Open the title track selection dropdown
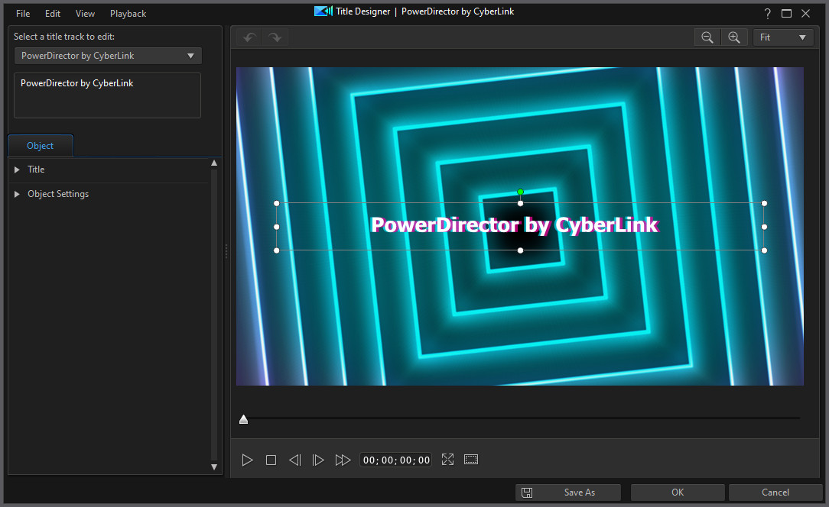Screen dimensions: 829x507 (190, 55)
